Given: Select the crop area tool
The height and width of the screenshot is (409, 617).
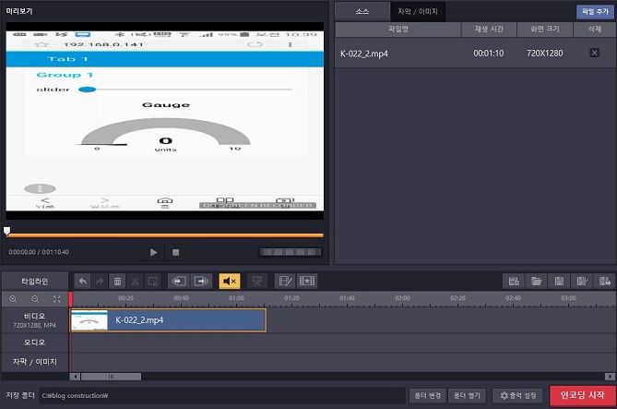Looking at the screenshot, I should click(152, 281).
